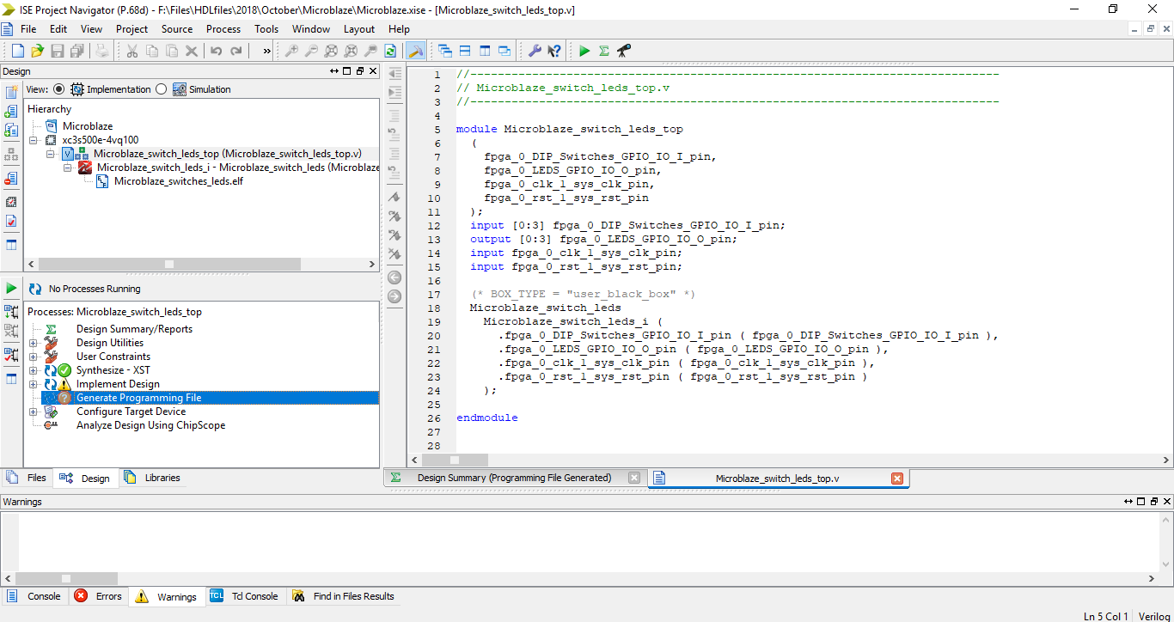Open the Tools menu
The image size is (1174, 622).
pyautogui.click(x=266, y=29)
